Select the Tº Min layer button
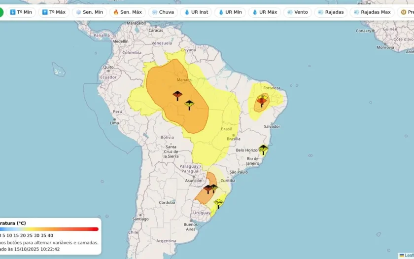414x259 pixels. click(x=21, y=12)
